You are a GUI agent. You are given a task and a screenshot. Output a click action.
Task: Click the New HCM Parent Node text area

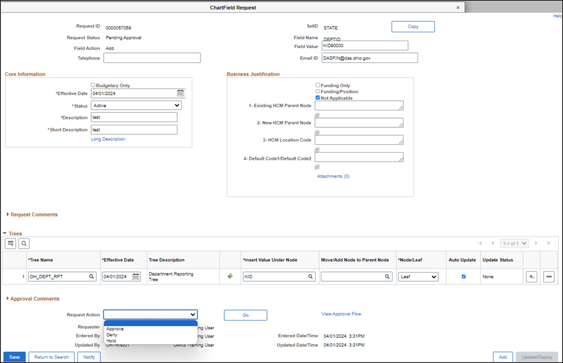pyautogui.click(x=359, y=123)
